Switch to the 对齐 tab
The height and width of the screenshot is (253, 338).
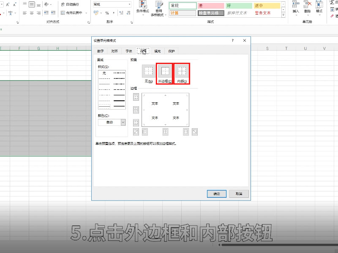click(114, 51)
